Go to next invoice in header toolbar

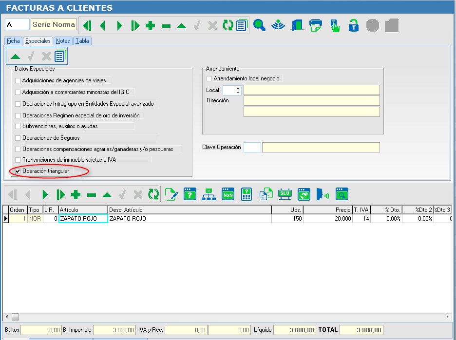pyautogui.click(x=119, y=26)
